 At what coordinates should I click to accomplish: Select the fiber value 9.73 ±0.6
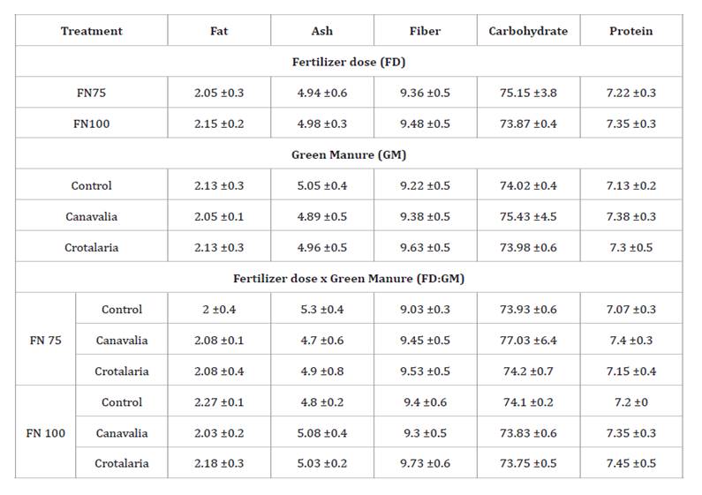[x=426, y=463]
